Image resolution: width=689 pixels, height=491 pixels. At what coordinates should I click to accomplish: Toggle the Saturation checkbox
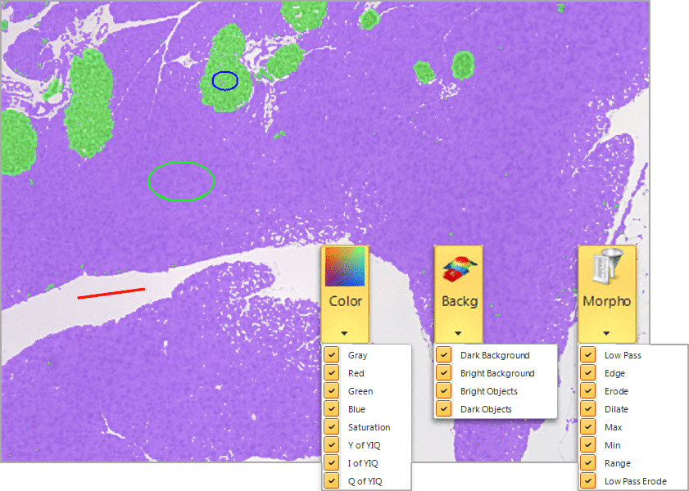(x=332, y=427)
